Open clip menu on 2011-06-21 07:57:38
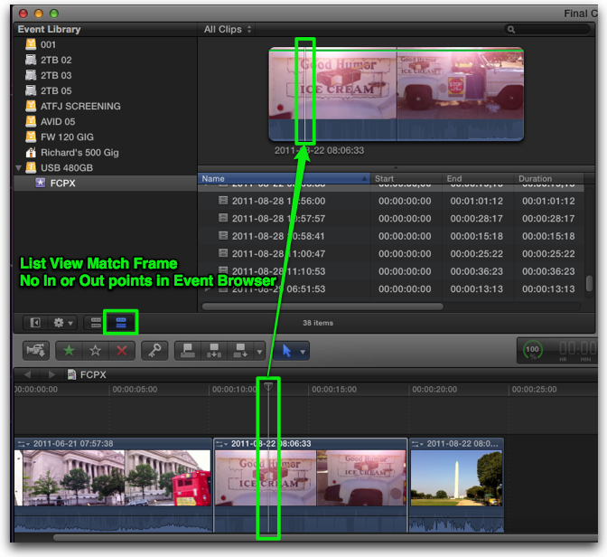 [x=23, y=444]
